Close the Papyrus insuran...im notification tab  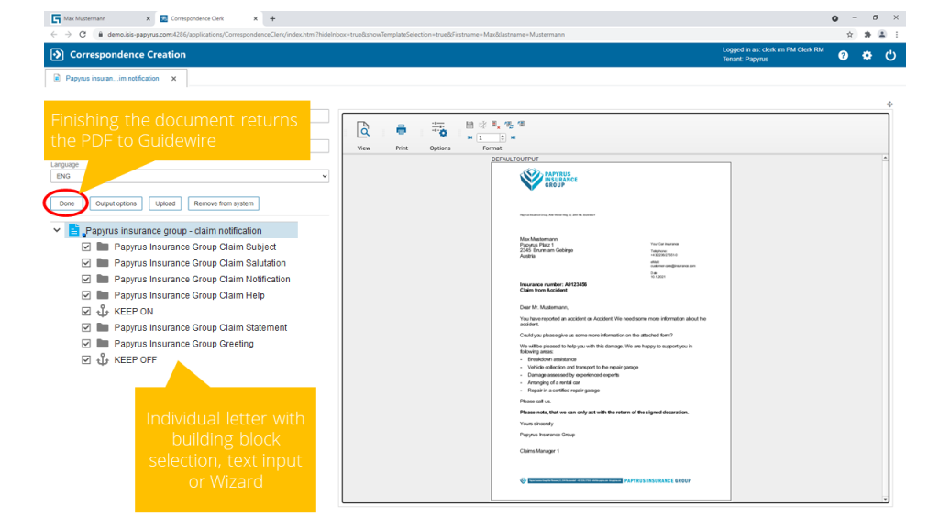(x=173, y=79)
